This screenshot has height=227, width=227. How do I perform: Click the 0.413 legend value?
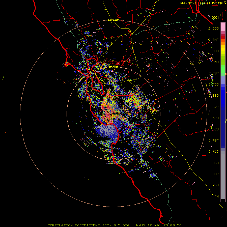pos(214,152)
